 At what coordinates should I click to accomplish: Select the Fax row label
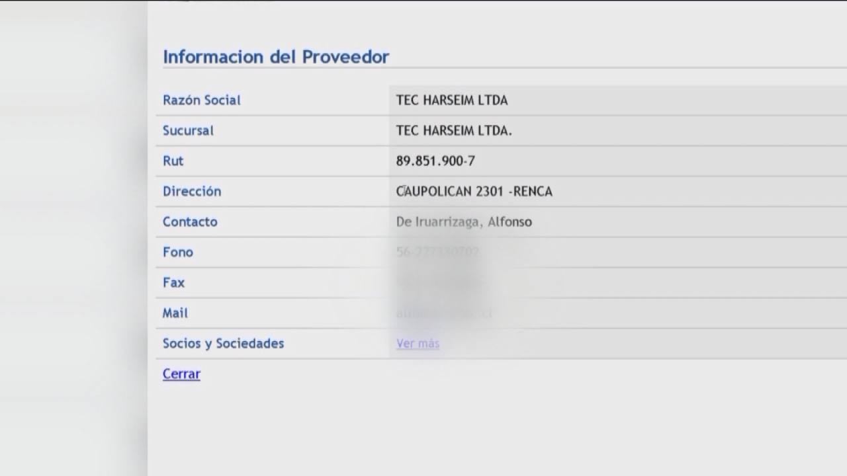click(x=173, y=282)
